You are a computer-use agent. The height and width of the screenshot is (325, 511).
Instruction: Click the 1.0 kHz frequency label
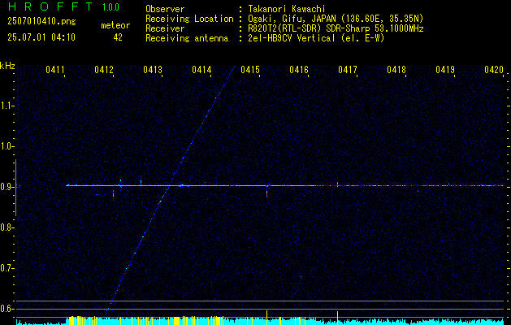point(6,146)
